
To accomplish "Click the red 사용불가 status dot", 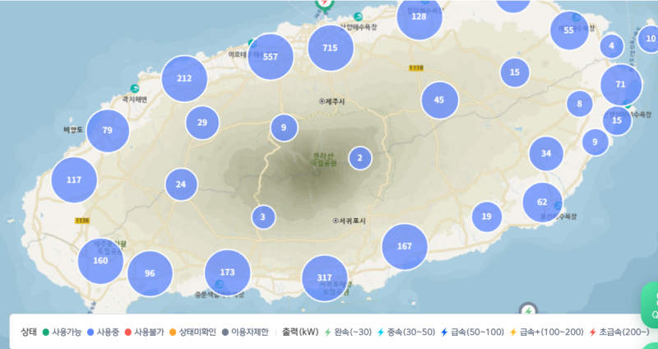I will pos(128,333).
